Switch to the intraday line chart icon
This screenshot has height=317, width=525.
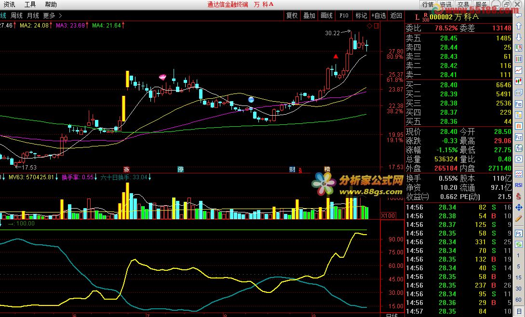tap(519, 70)
